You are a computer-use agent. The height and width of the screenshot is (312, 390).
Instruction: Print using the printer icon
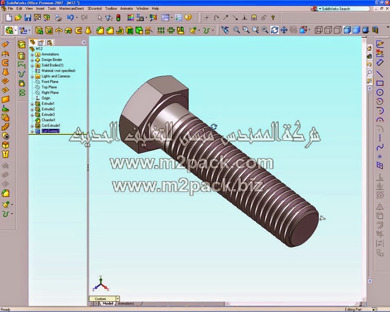pos(58,18)
